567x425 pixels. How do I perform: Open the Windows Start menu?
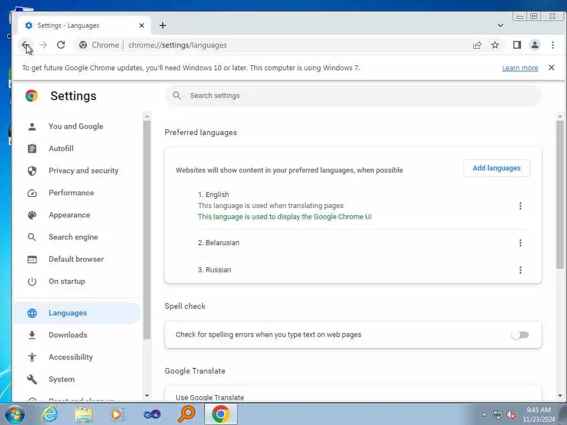[x=14, y=414]
